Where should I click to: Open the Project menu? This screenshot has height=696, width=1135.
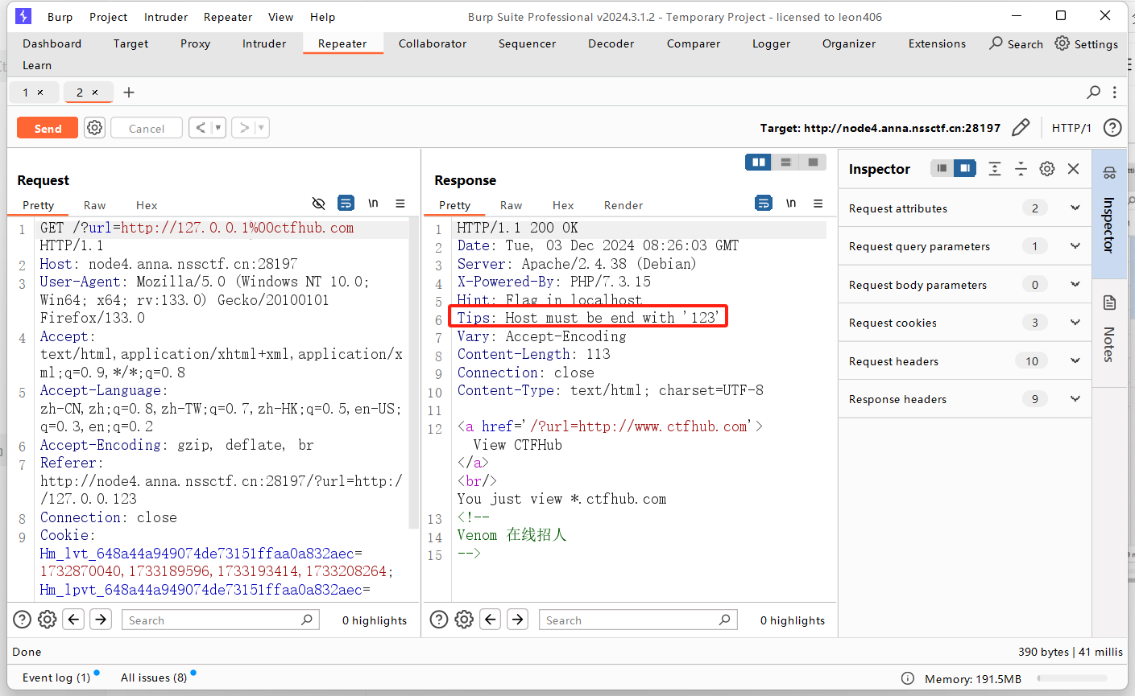(109, 17)
